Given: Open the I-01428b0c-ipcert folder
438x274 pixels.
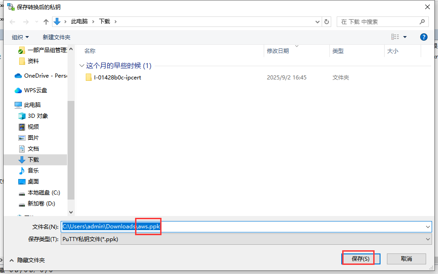Looking at the screenshot, I should click(x=117, y=78).
